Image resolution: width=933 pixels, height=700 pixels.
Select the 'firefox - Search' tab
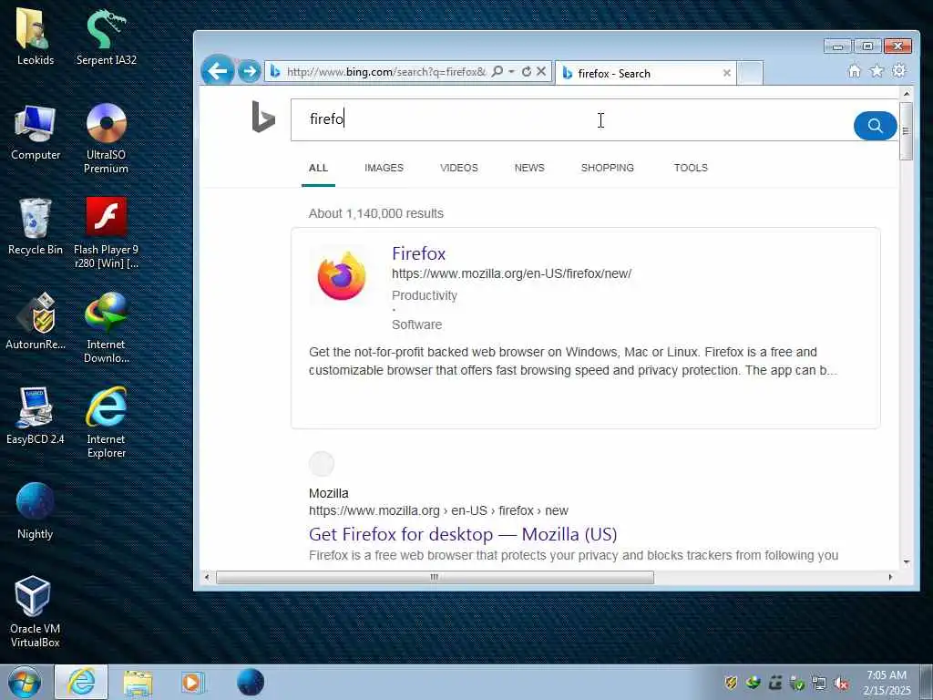pyautogui.click(x=646, y=73)
